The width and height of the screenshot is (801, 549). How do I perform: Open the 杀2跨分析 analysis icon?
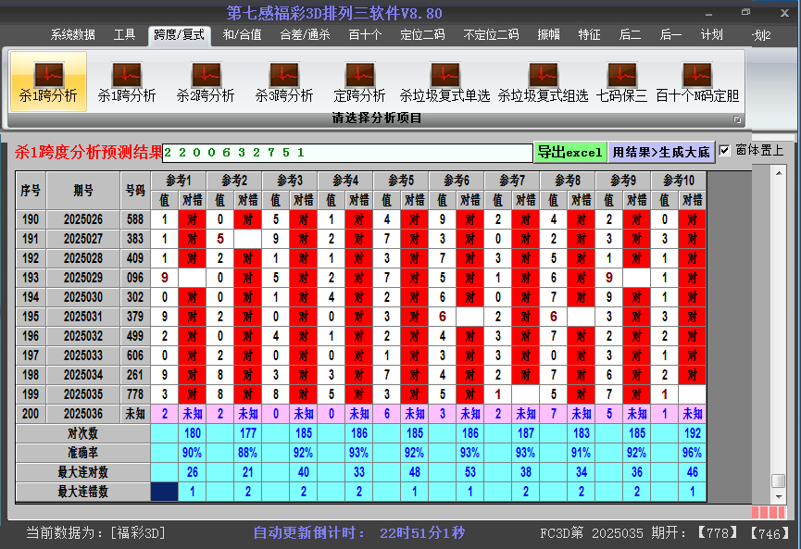(206, 81)
